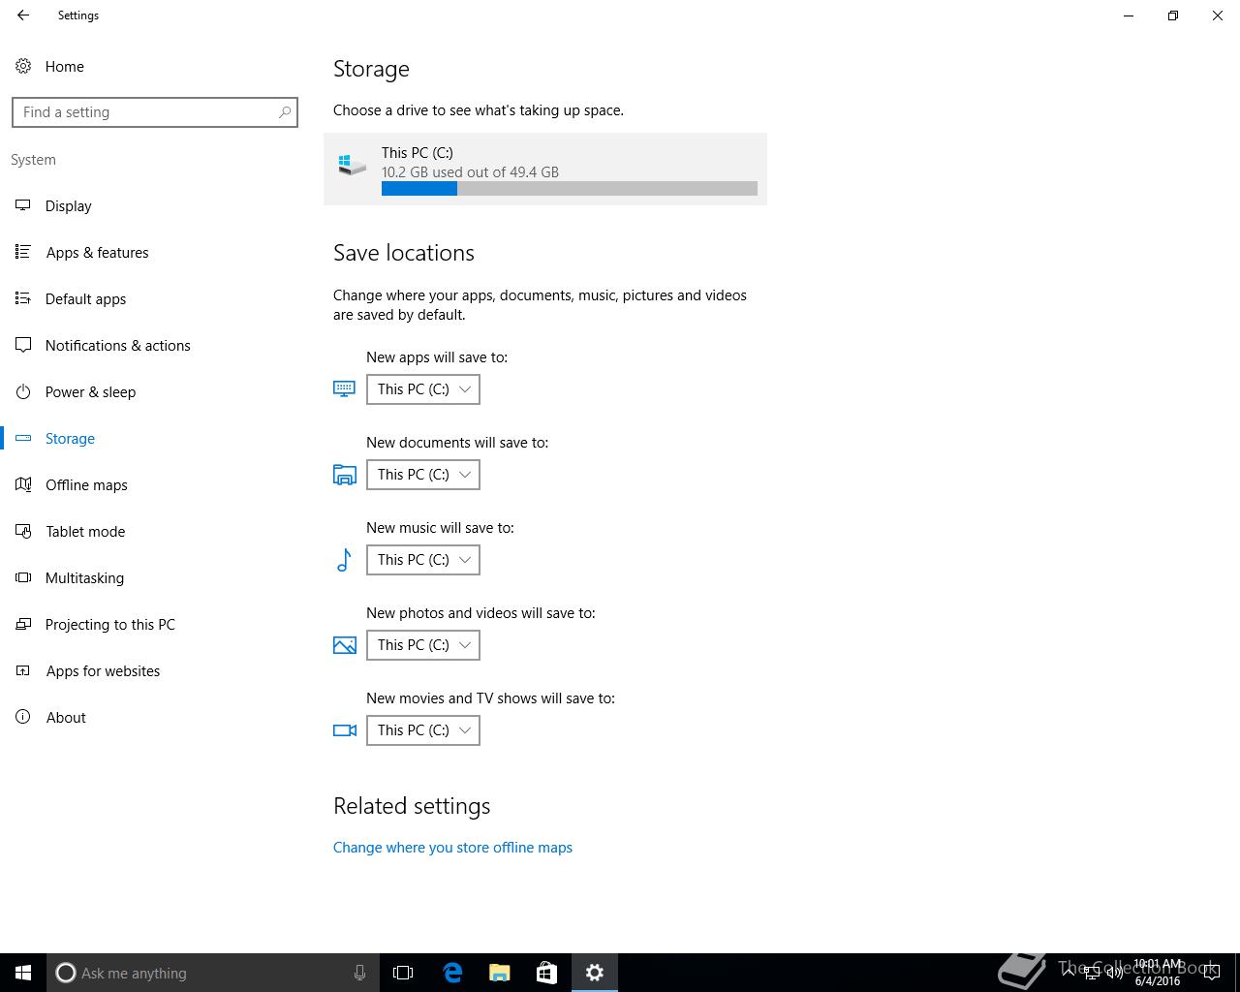Click the movies camera icon
This screenshot has width=1240, height=992.
pos(344,730)
